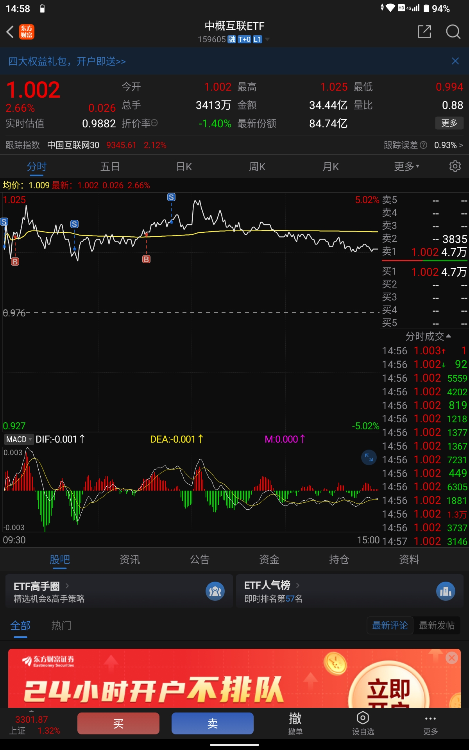Screen dimensions: 469x750
Task: Tap the red 买 buy button
Action: pyautogui.click(x=118, y=723)
